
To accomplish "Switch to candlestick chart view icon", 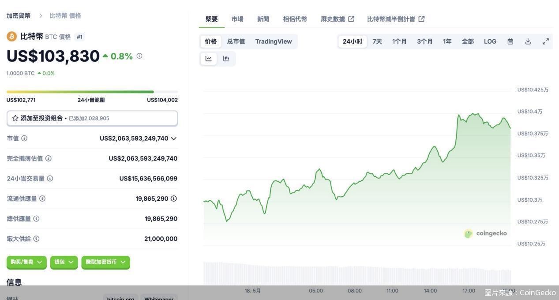I will (226, 59).
